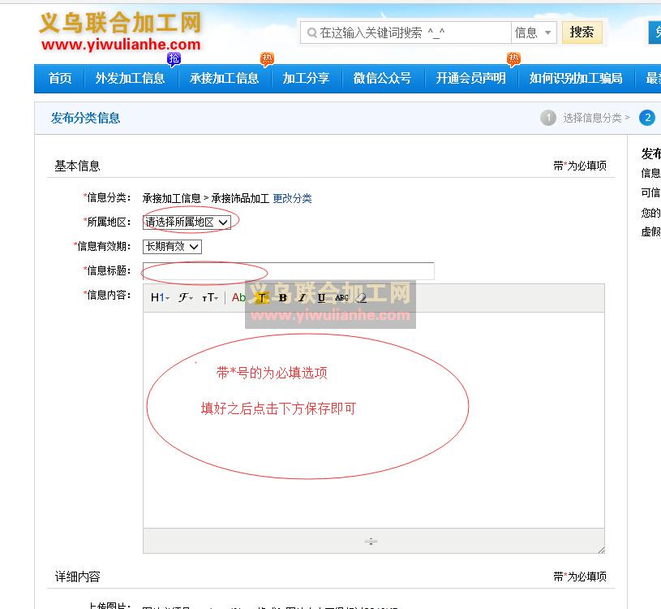Click the blue 抢 badge above navigation
Image resolution: width=661 pixels, height=609 pixels.
pos(174,58)
